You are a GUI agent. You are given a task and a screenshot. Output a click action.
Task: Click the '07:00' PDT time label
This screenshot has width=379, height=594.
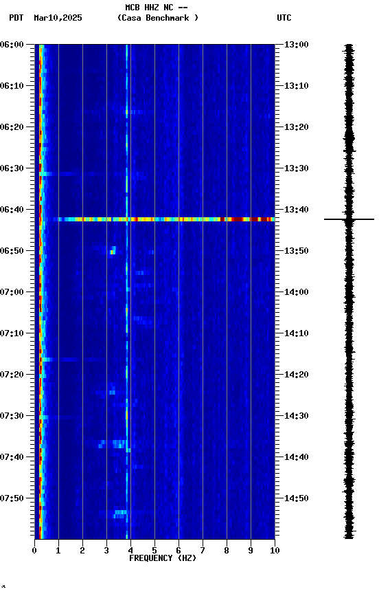tap(12, 292)
